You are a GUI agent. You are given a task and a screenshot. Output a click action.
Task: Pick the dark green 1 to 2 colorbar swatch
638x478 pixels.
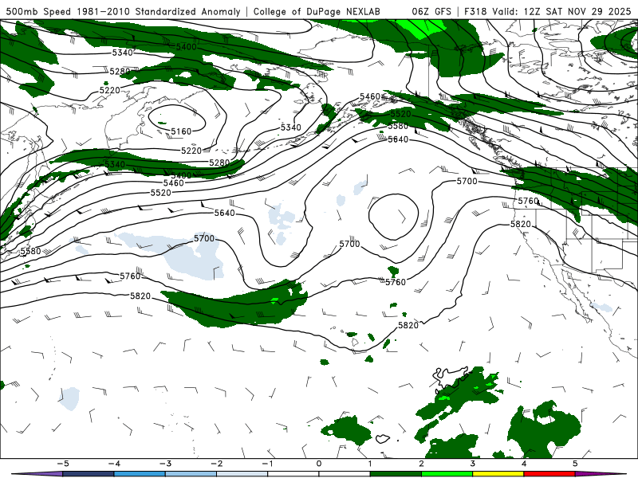coord(396,474)
